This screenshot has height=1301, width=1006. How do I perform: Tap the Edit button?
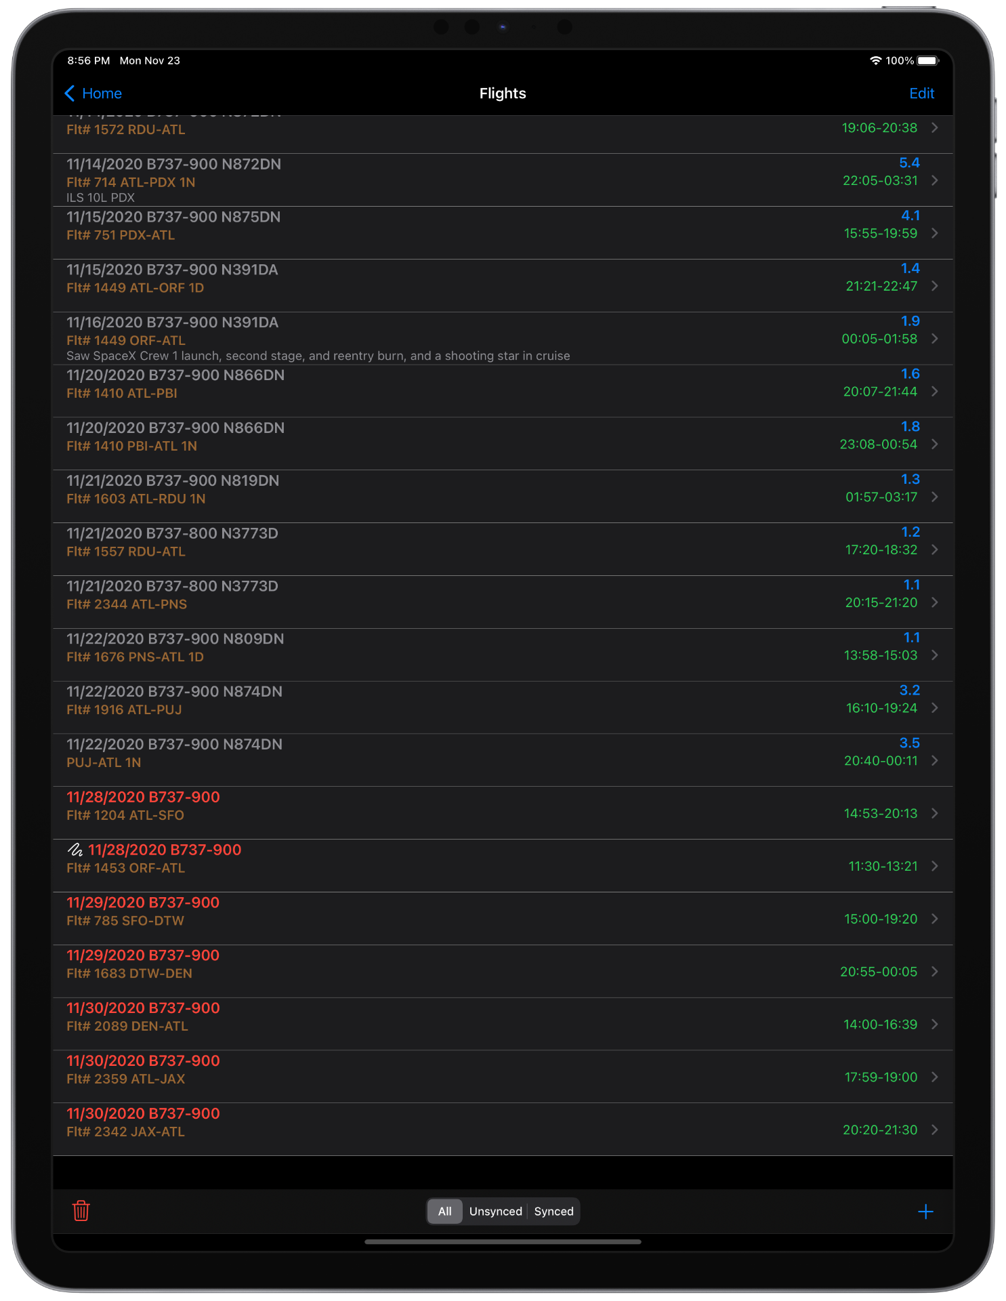click(921, 94)
